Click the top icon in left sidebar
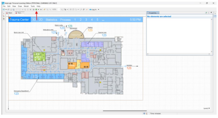Image resolution: width=218 pixels, height=118 pixels. pyautogui.click(x=4, y=14)
